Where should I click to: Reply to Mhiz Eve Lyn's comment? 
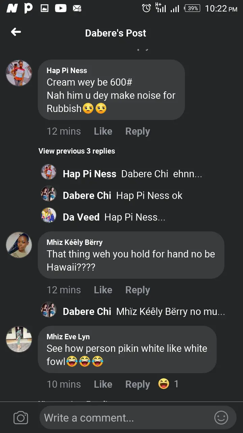[137, 384]
